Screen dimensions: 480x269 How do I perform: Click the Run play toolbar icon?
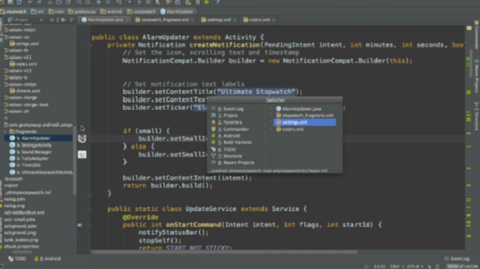[x=139, y=2]
